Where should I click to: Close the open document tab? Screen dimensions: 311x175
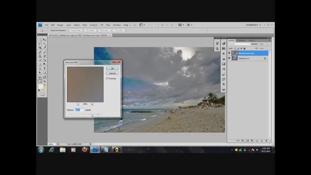(110, 35)
